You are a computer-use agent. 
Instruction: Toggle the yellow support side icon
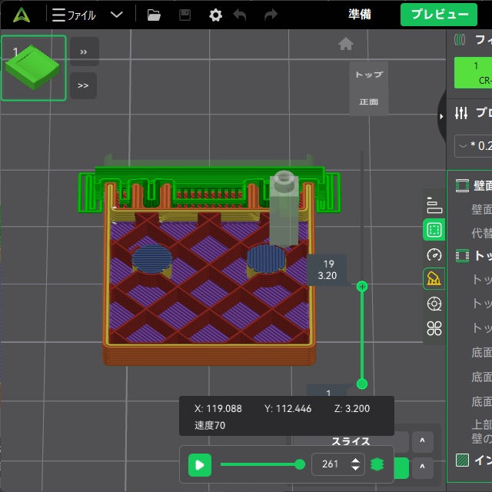(x=434, y=279)
